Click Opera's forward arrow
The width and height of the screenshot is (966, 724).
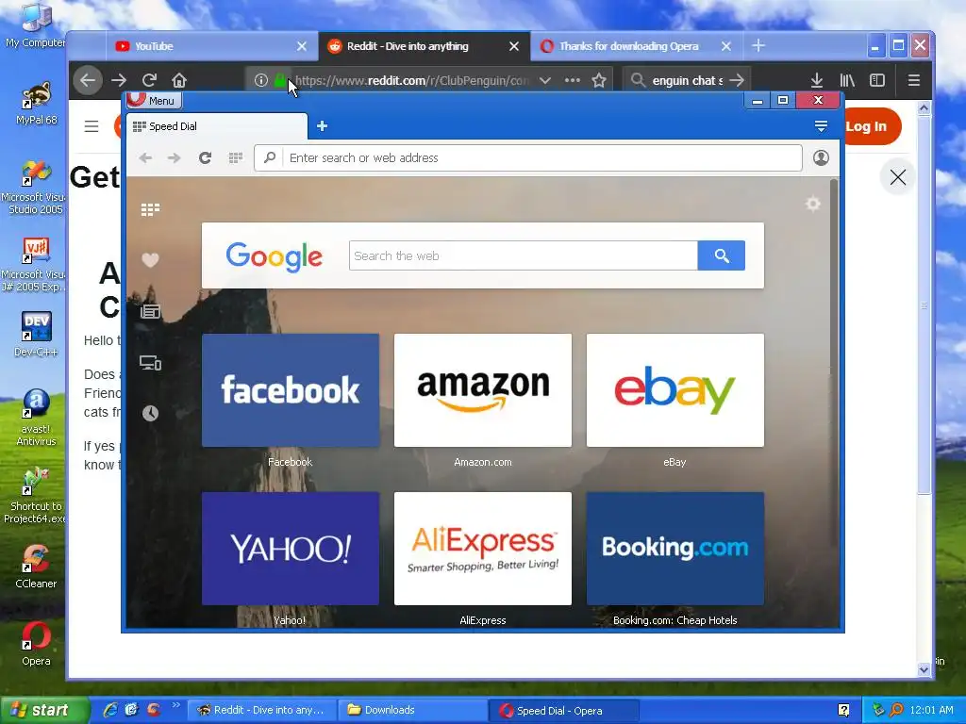click(175, 158)
